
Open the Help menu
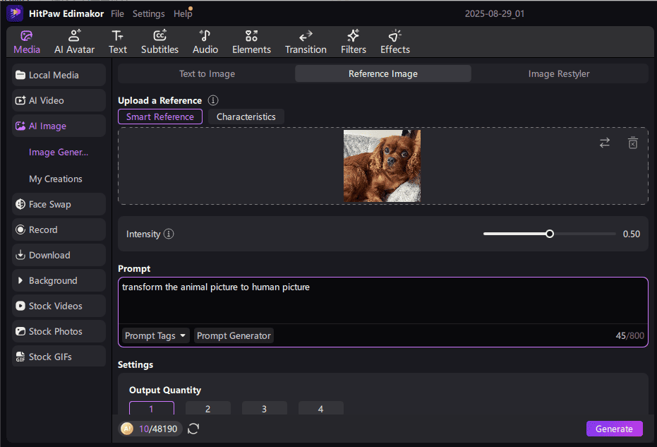(x=183, y=14)
